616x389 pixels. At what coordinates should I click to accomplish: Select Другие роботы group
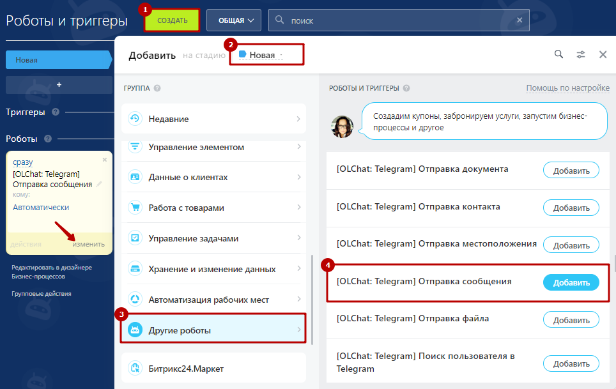(213, 330)
